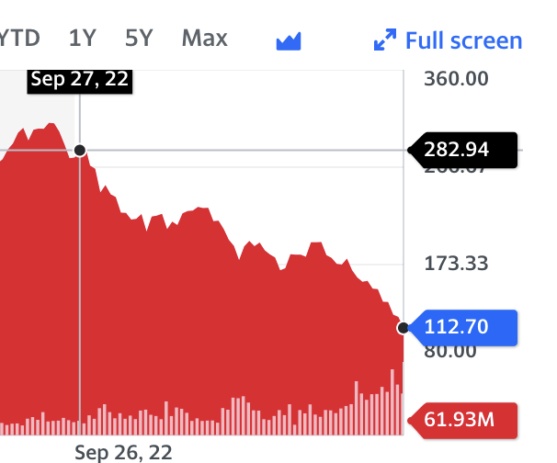Click the black 282.94 price label
This screenshot has width=557, height=463.
pos(461,150)
